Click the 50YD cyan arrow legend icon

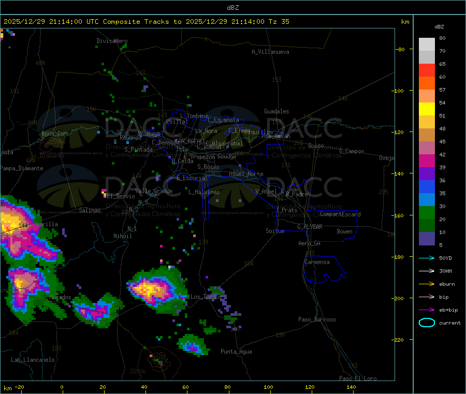coord(427,258)
